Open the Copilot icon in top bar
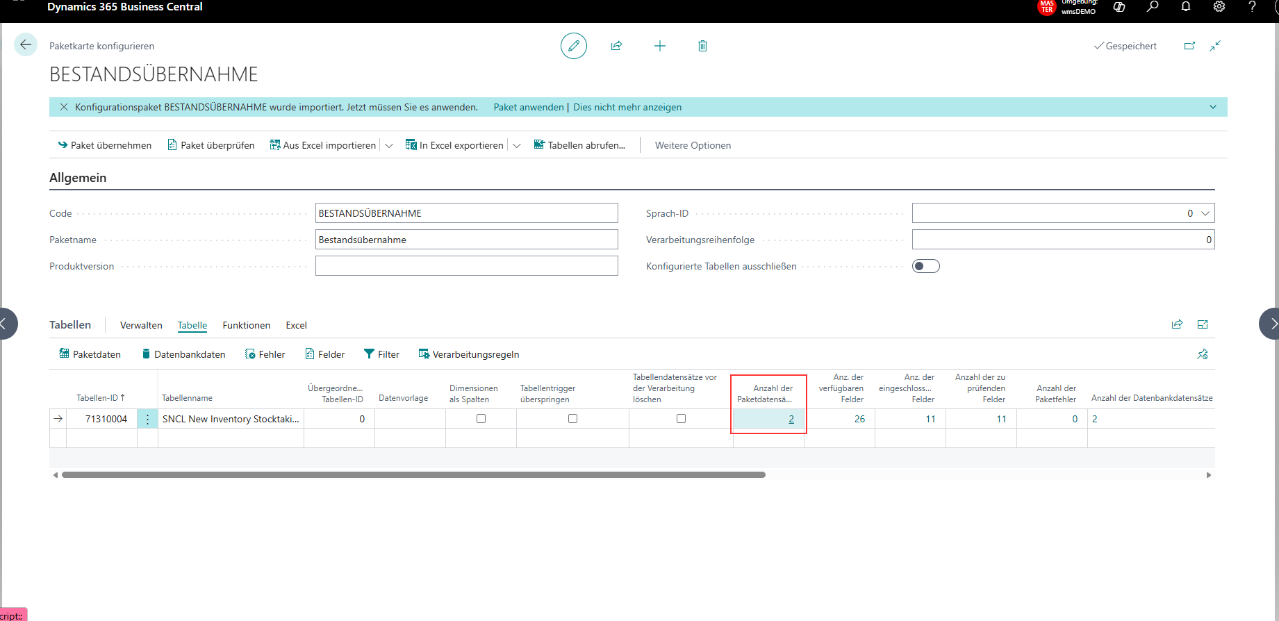1279x621 pixels. tap(1119, 7)
